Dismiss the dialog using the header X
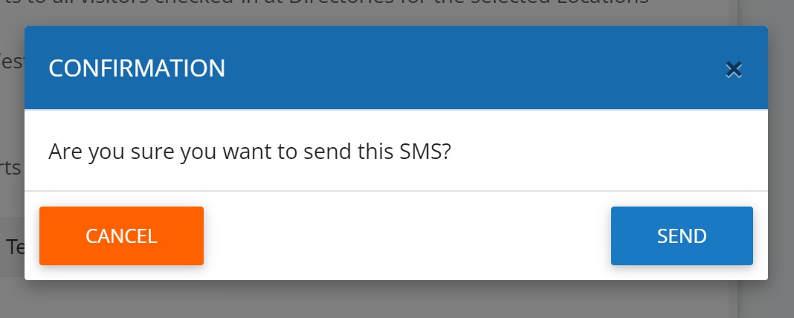Image resolution: width=794 pixels, height=318 pixels. [733, 69]
